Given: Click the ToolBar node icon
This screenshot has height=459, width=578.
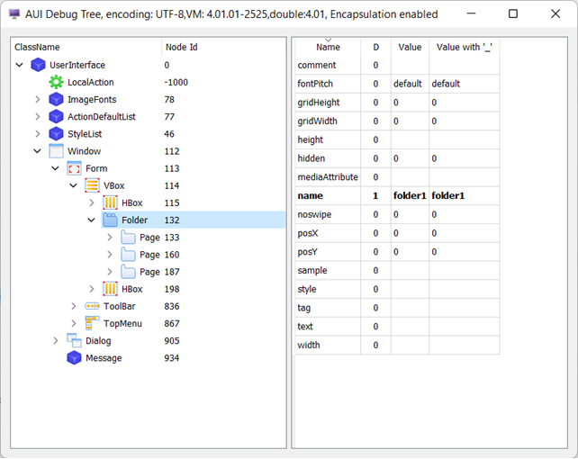Looking at the screenshot, I should (92, 306).
